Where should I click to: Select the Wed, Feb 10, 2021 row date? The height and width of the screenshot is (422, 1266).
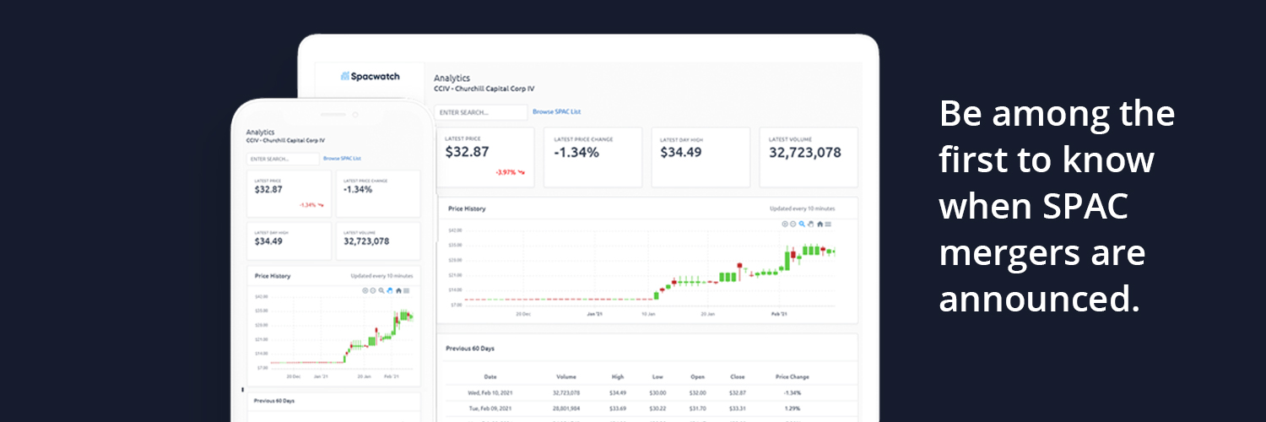pos(490,392)
